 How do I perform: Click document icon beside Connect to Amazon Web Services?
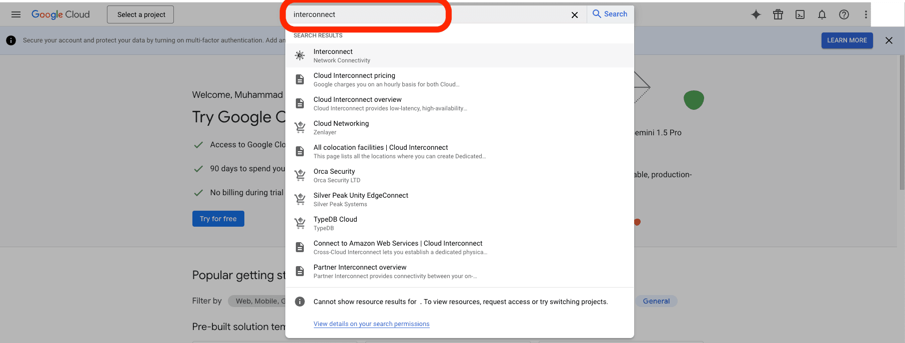[x=300, y=247]
